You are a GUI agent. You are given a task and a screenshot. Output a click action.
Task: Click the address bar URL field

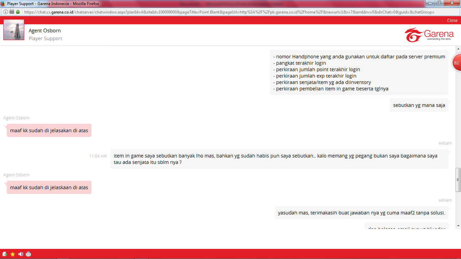[x=229, y=12]
